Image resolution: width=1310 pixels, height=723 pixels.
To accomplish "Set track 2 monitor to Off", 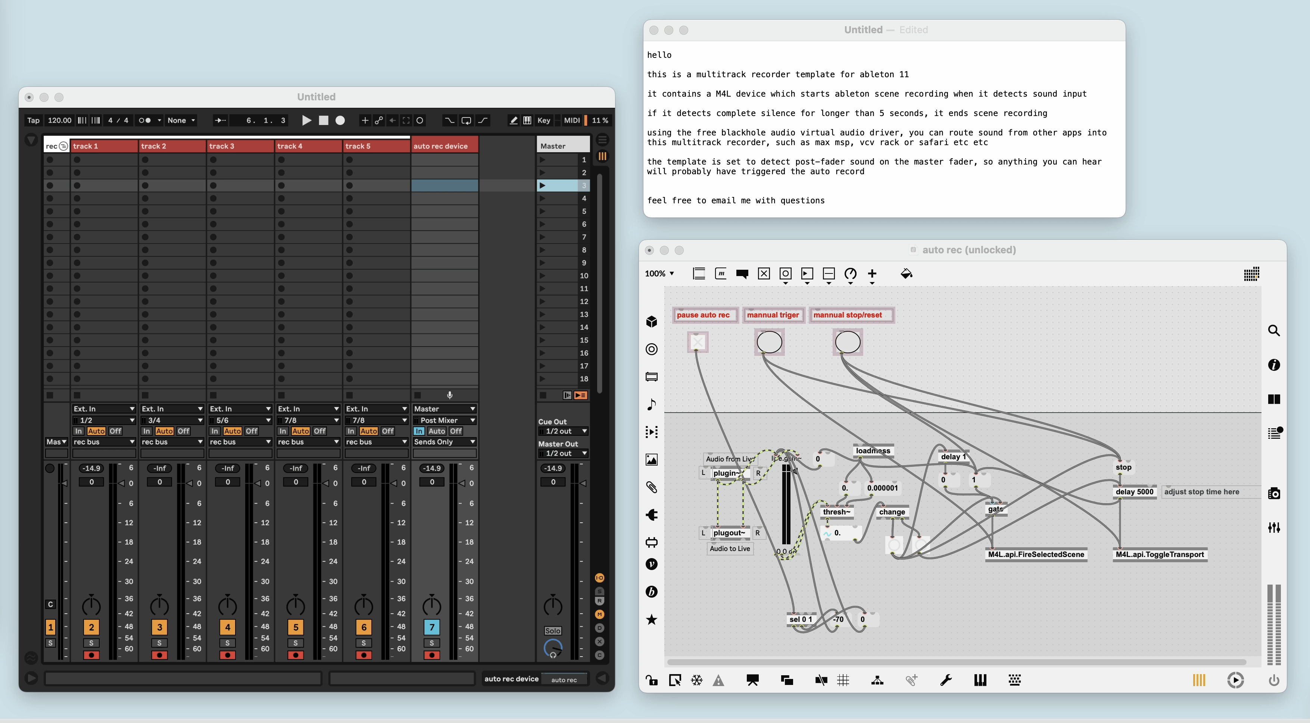I will coord(184,431).
